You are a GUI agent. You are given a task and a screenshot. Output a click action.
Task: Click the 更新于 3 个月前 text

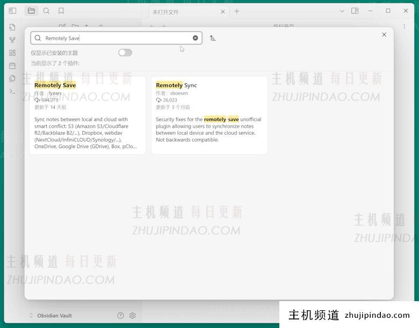[173, 107]
